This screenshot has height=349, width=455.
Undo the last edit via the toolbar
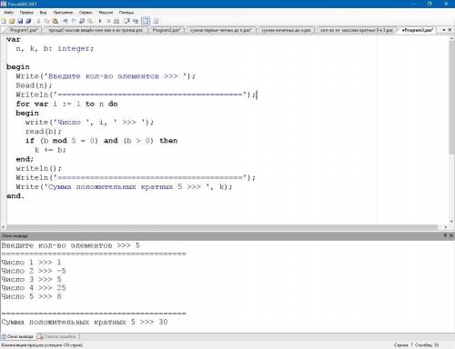point(65,21)
